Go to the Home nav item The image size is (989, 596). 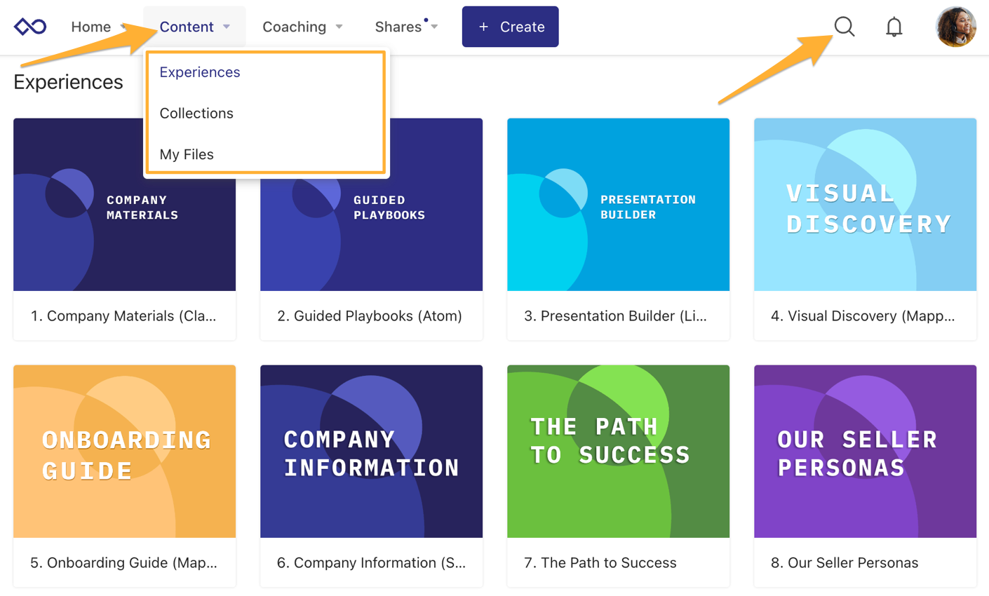click(x=91, y=27)
